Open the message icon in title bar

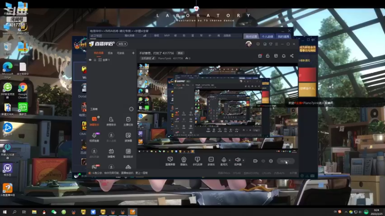pos(258,44)
